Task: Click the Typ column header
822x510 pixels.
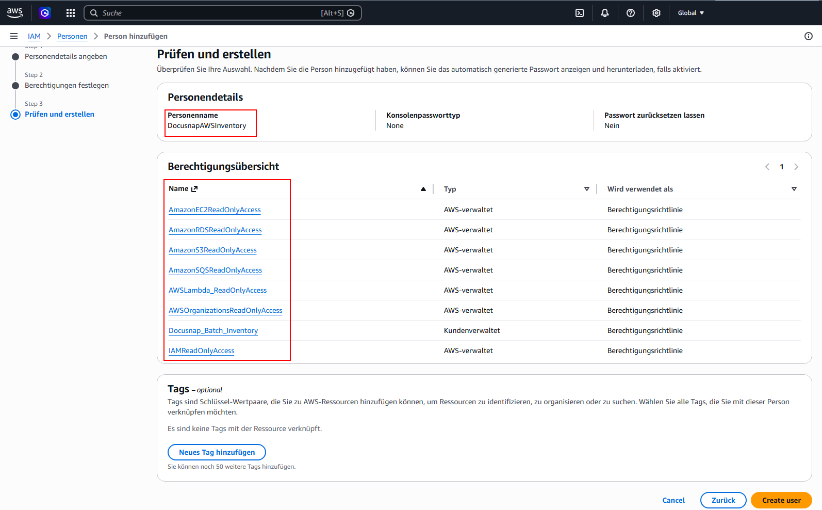Action: pyautogui.click(x=450, y=189)
